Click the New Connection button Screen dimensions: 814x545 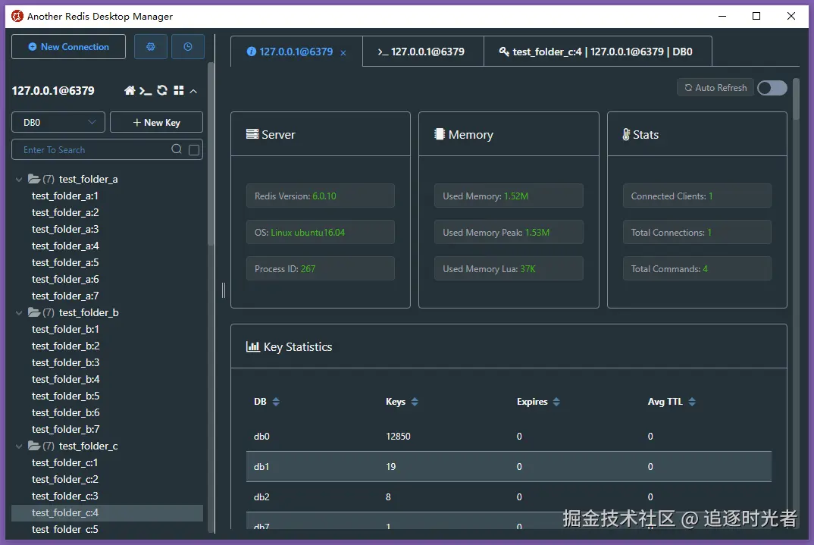click(68, 47)
